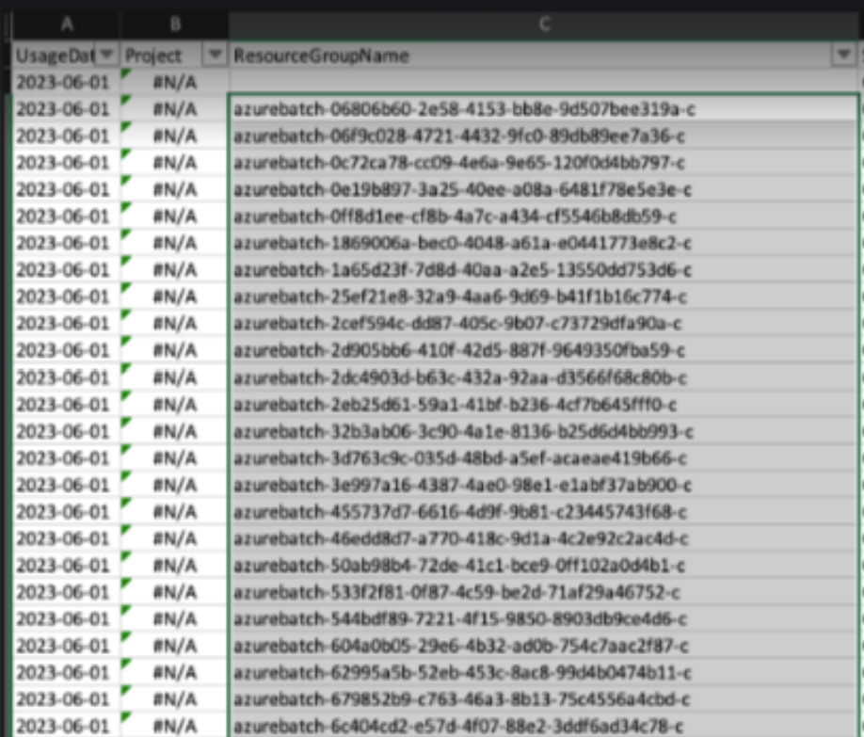
Task: Select cell azurebatch-32b3ab06-3c90-4a1e
Action: pyautogui.click(x=544, y=432)
